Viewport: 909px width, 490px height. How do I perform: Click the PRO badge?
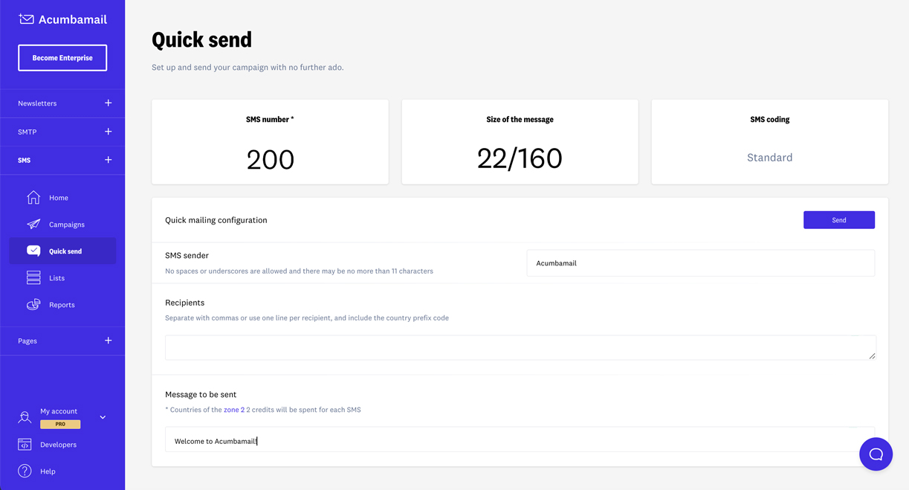60,424
